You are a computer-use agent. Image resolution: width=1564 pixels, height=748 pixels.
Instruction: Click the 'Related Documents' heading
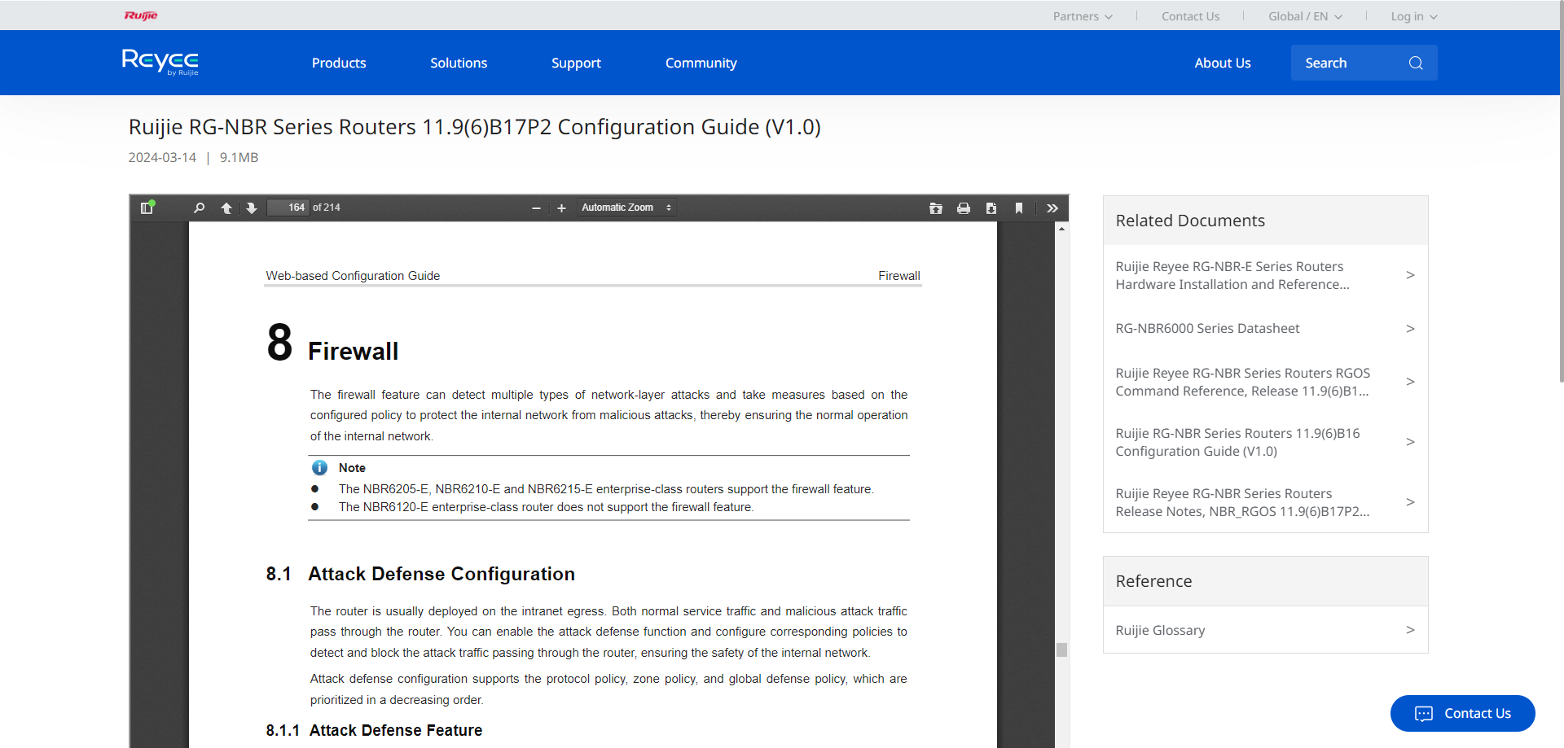point(1190,221)
